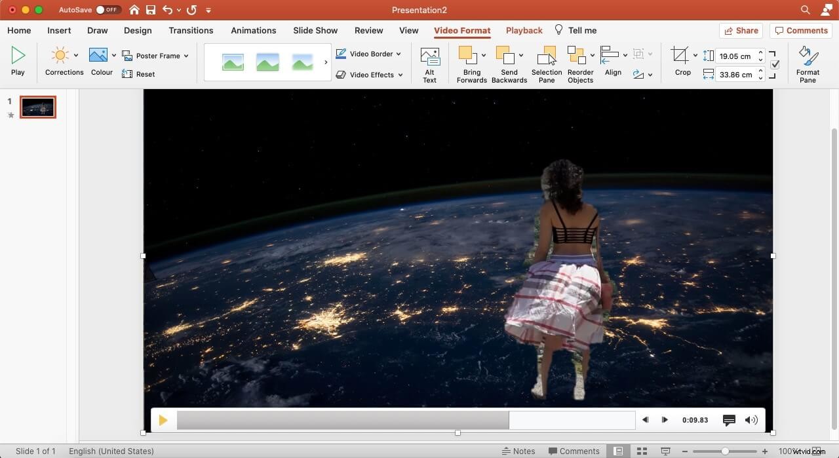Open the Video Effects dropdown

[x=400, y=75]
